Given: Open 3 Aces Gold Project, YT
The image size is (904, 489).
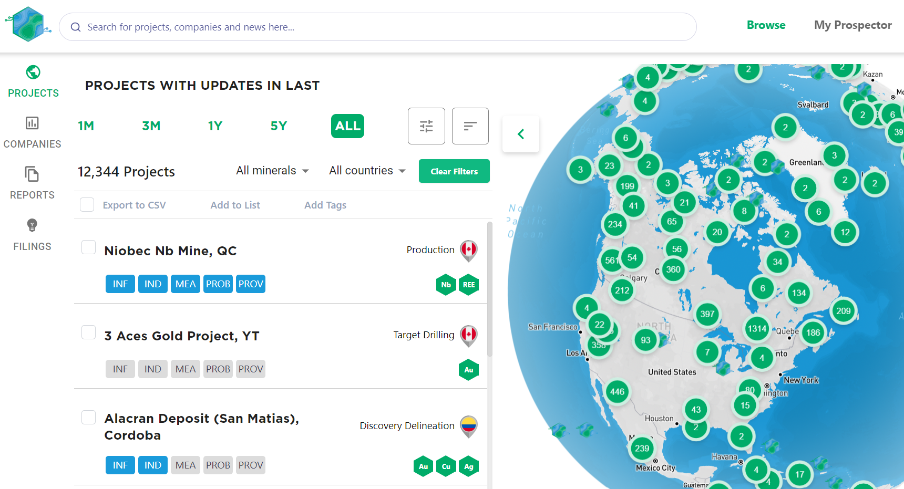Looking at the screenshot, I should pos(182,336).
